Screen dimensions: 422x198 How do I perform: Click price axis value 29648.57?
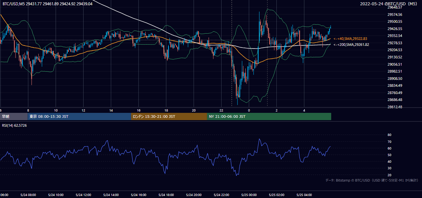tap(395, 7)
